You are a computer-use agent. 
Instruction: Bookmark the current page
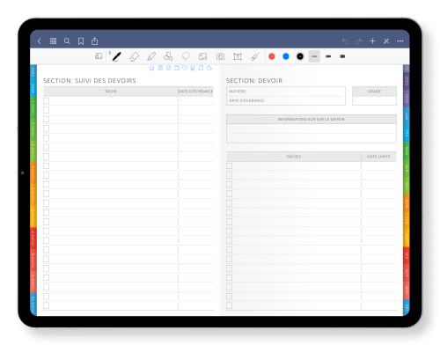[x=81, y=41]
